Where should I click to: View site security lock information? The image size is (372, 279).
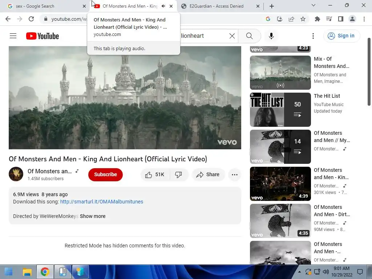tap(46, 19)
